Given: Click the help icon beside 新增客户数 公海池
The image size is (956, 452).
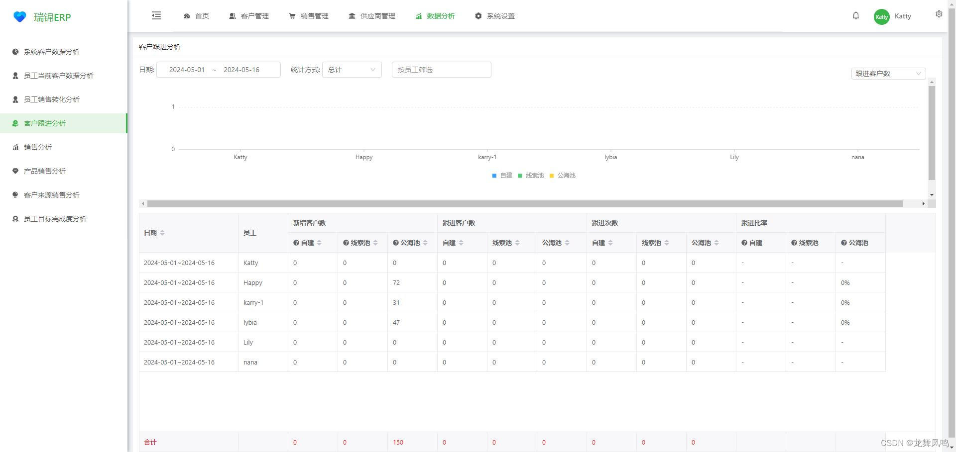Looking at the screenshot, I should (x=396, y=243).
